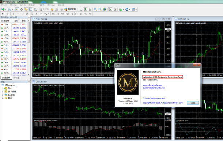Click the Tile Windows icon
Image resolution: width=223 pixels, height=141 pixels.
coord(105,9)
